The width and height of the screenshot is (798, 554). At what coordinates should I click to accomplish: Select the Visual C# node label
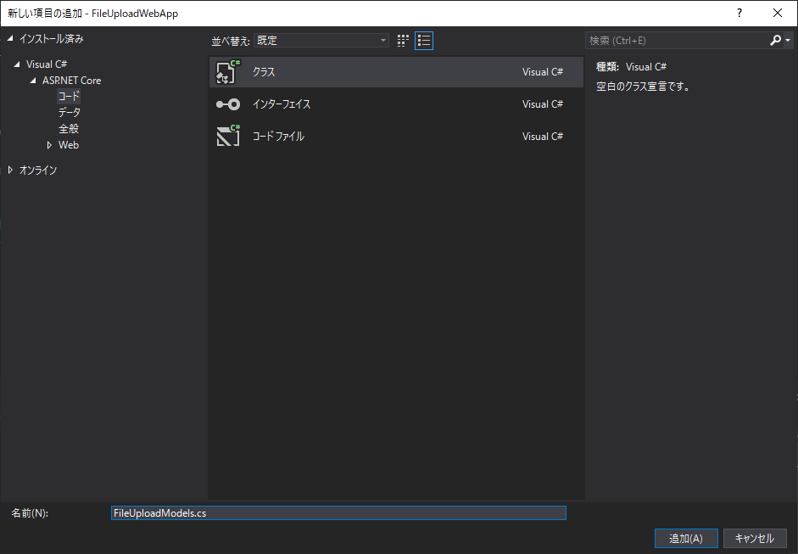(47, 64)
